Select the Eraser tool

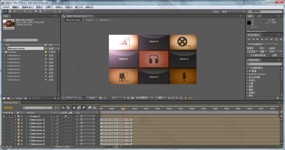(x=60, y=11)
